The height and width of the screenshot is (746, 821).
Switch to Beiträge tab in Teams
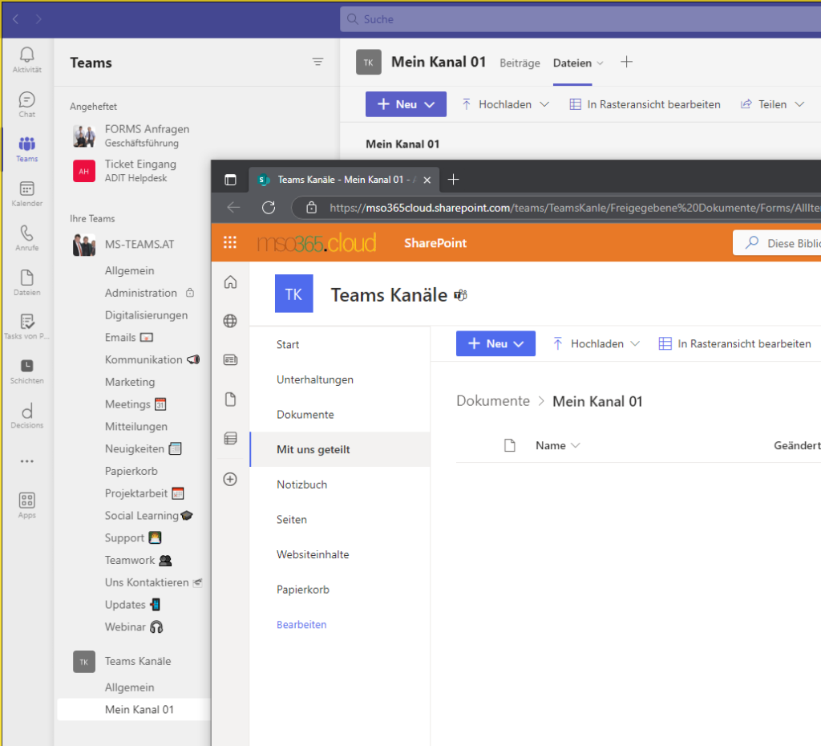tap(520, 63)
